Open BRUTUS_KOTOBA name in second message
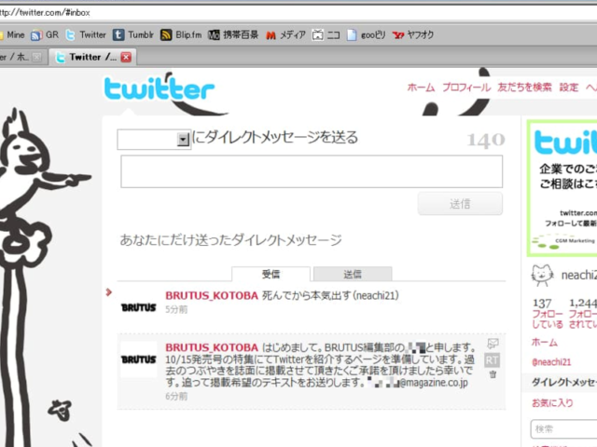597x447 pixels. [x=212, y=347]
